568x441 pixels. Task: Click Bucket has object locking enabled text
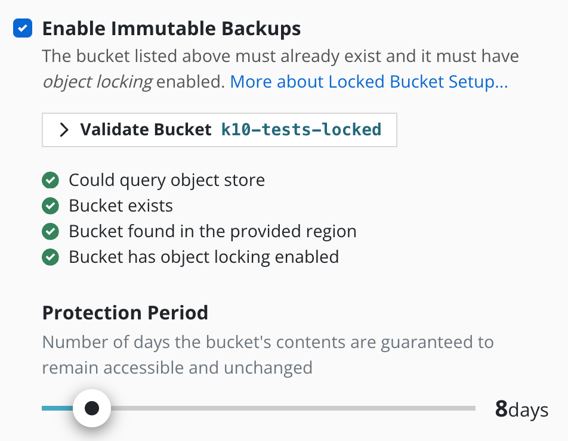pyautogui.click(x=203, y=257)
